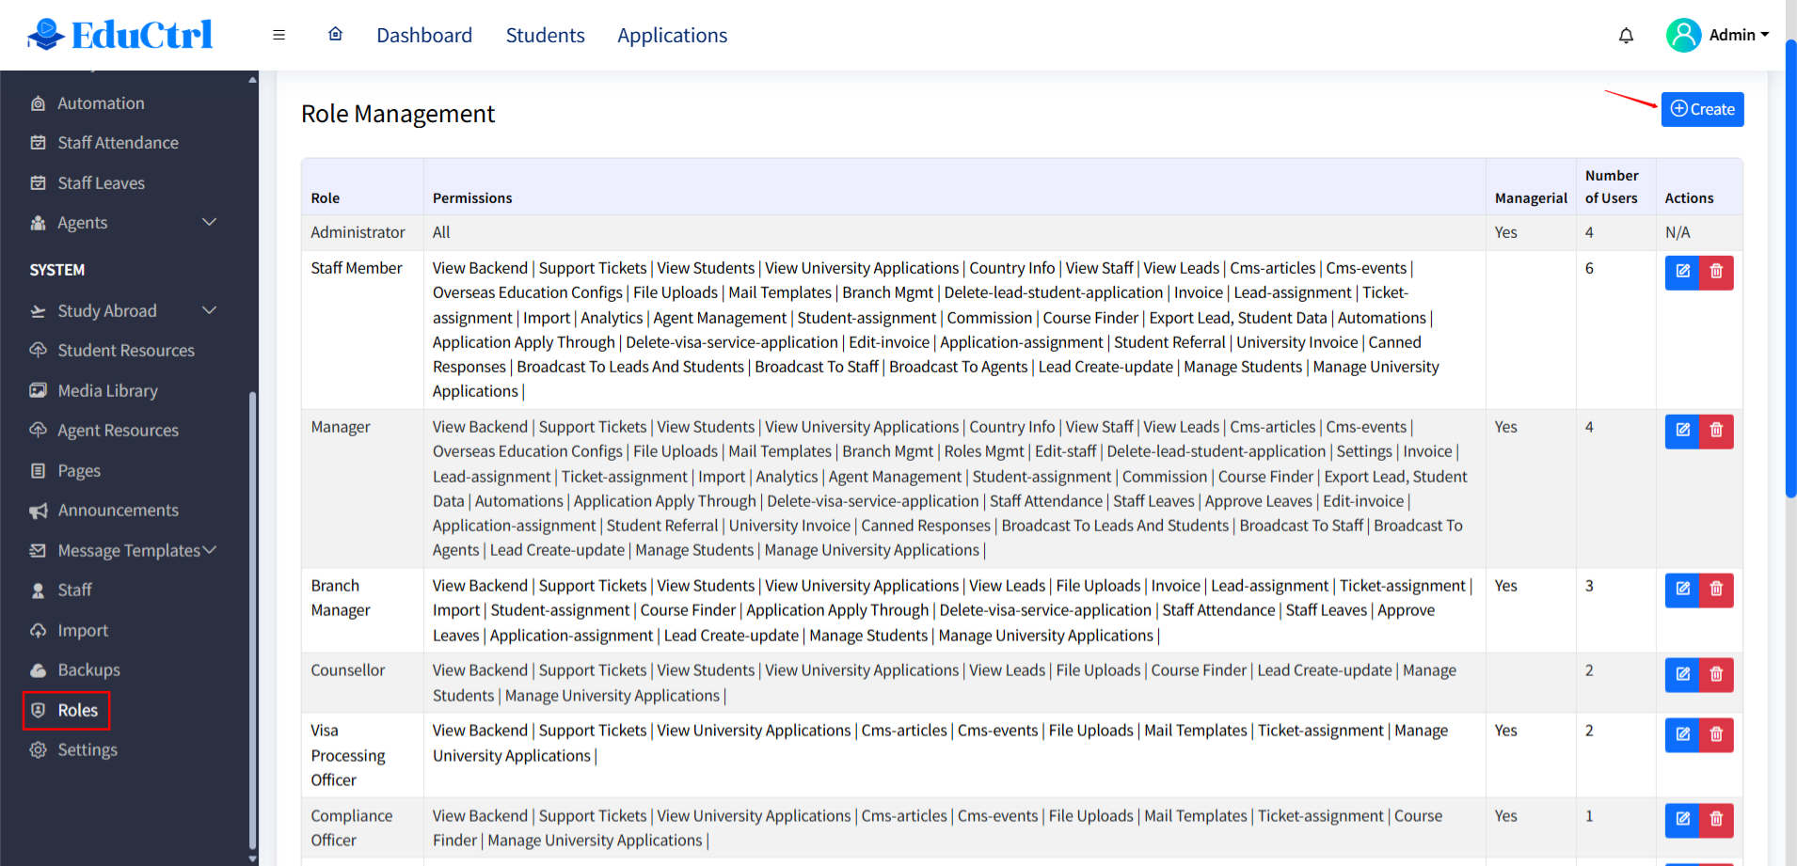The width and height of the screenshot is (1797, 866).
Task: Delete the Compliance Officer role
Action: [x=1716, y=820]
